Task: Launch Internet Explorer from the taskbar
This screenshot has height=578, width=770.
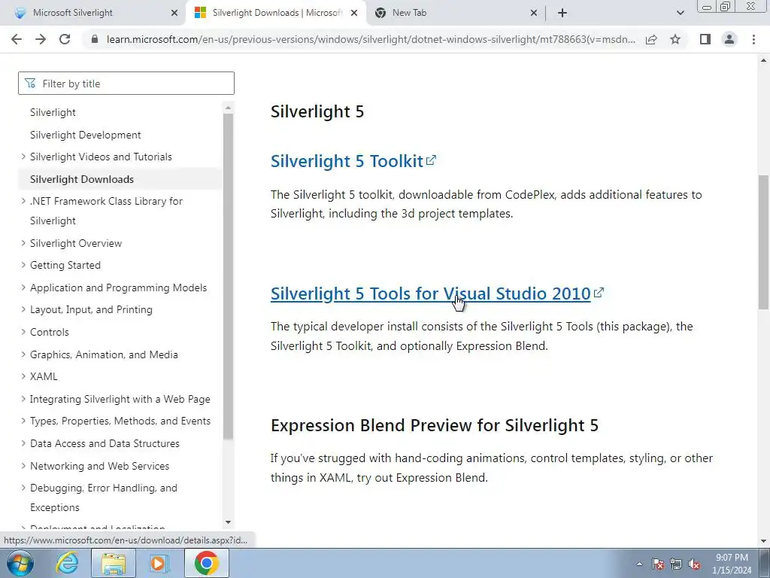Action: pyautogui.click(x=67, y=563)
